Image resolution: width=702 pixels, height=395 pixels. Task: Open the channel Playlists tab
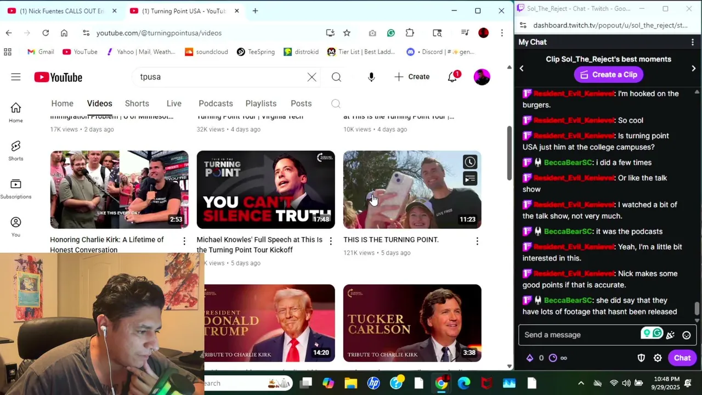261,103
